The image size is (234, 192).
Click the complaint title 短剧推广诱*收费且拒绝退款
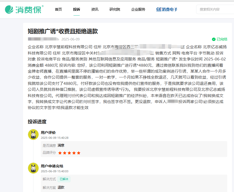click(63, 31)
